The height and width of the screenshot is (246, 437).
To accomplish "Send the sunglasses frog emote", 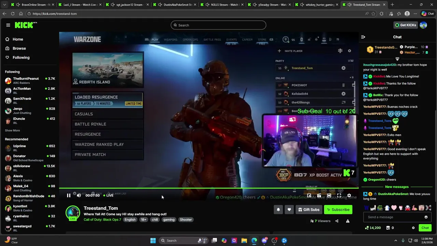I will 380,207.
